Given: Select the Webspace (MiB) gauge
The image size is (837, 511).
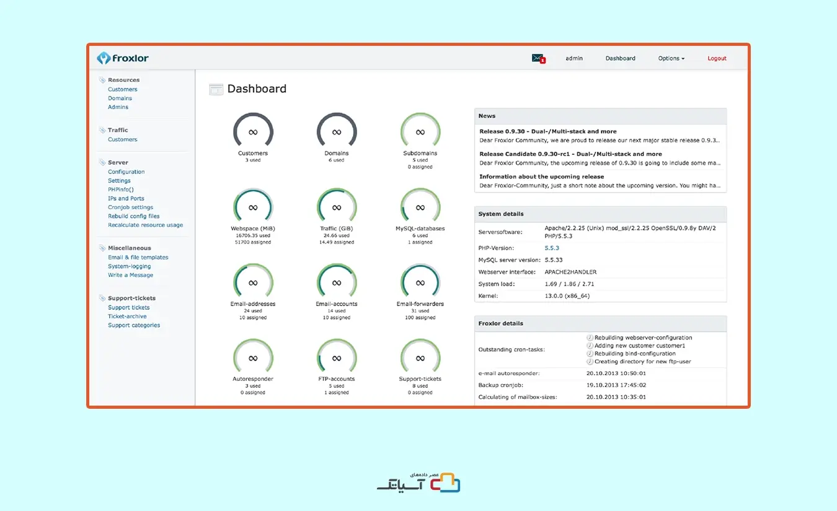Looking at the screenshot, I should pos(253,207).
